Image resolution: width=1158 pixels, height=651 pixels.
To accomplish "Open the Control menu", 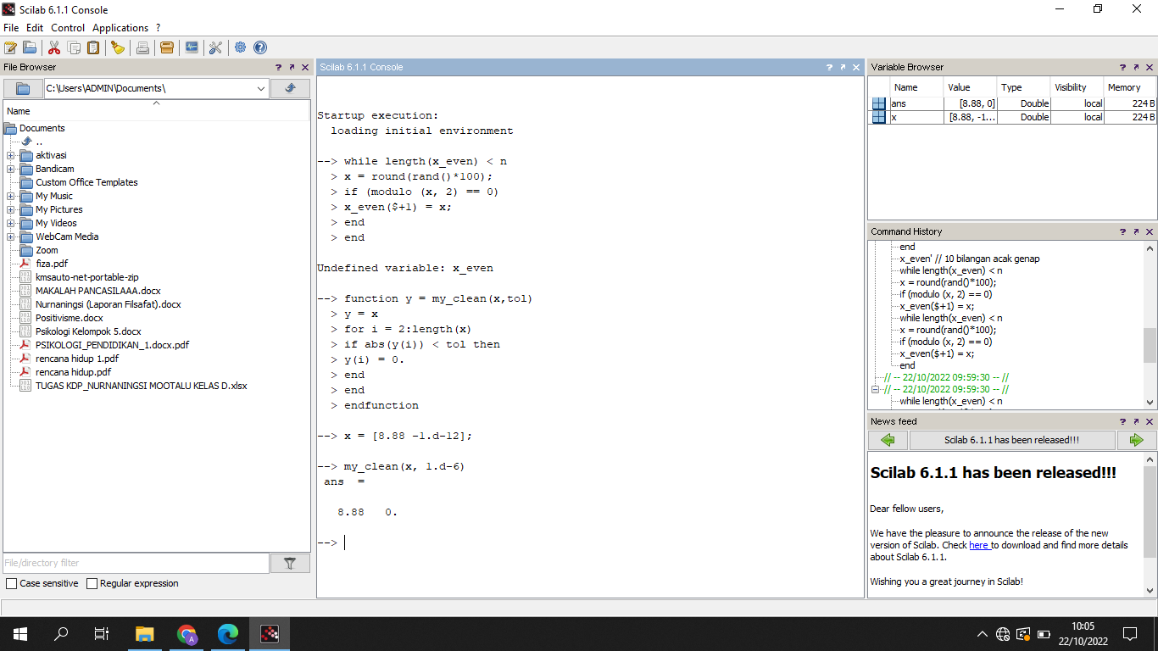I will click(x=68, y=28).
